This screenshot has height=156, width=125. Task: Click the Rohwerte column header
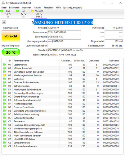[109, 61]
